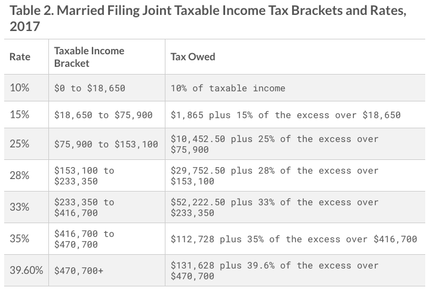The image size is (430, 290).
Task: Select the Tax Owed column header
Action: coord(193,57)
